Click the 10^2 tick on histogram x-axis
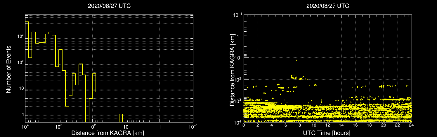437x137 pixels. click(x=93, y=127)
